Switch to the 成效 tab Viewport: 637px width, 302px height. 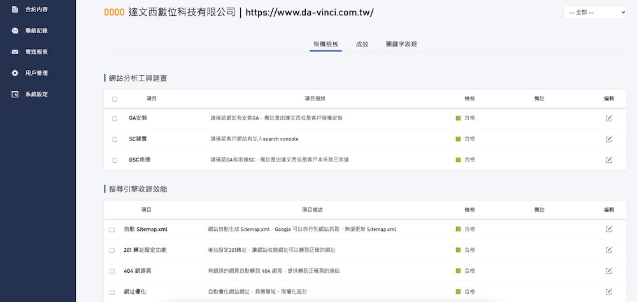(362, 44)
